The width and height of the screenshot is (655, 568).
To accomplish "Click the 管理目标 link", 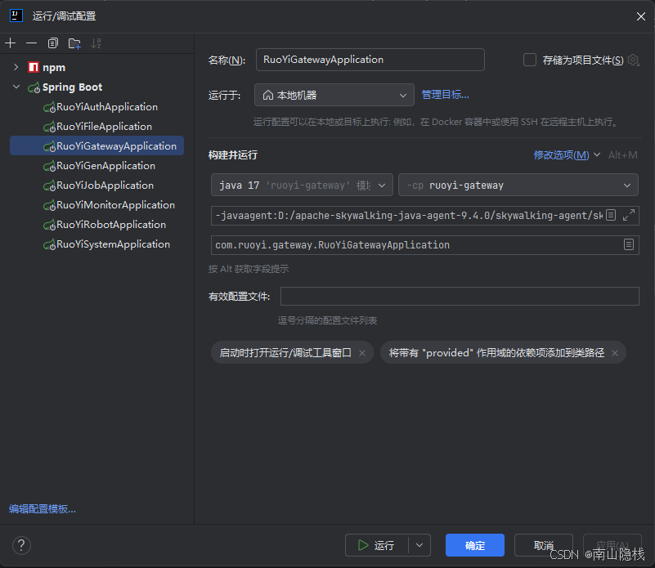I will coord(445,94).
